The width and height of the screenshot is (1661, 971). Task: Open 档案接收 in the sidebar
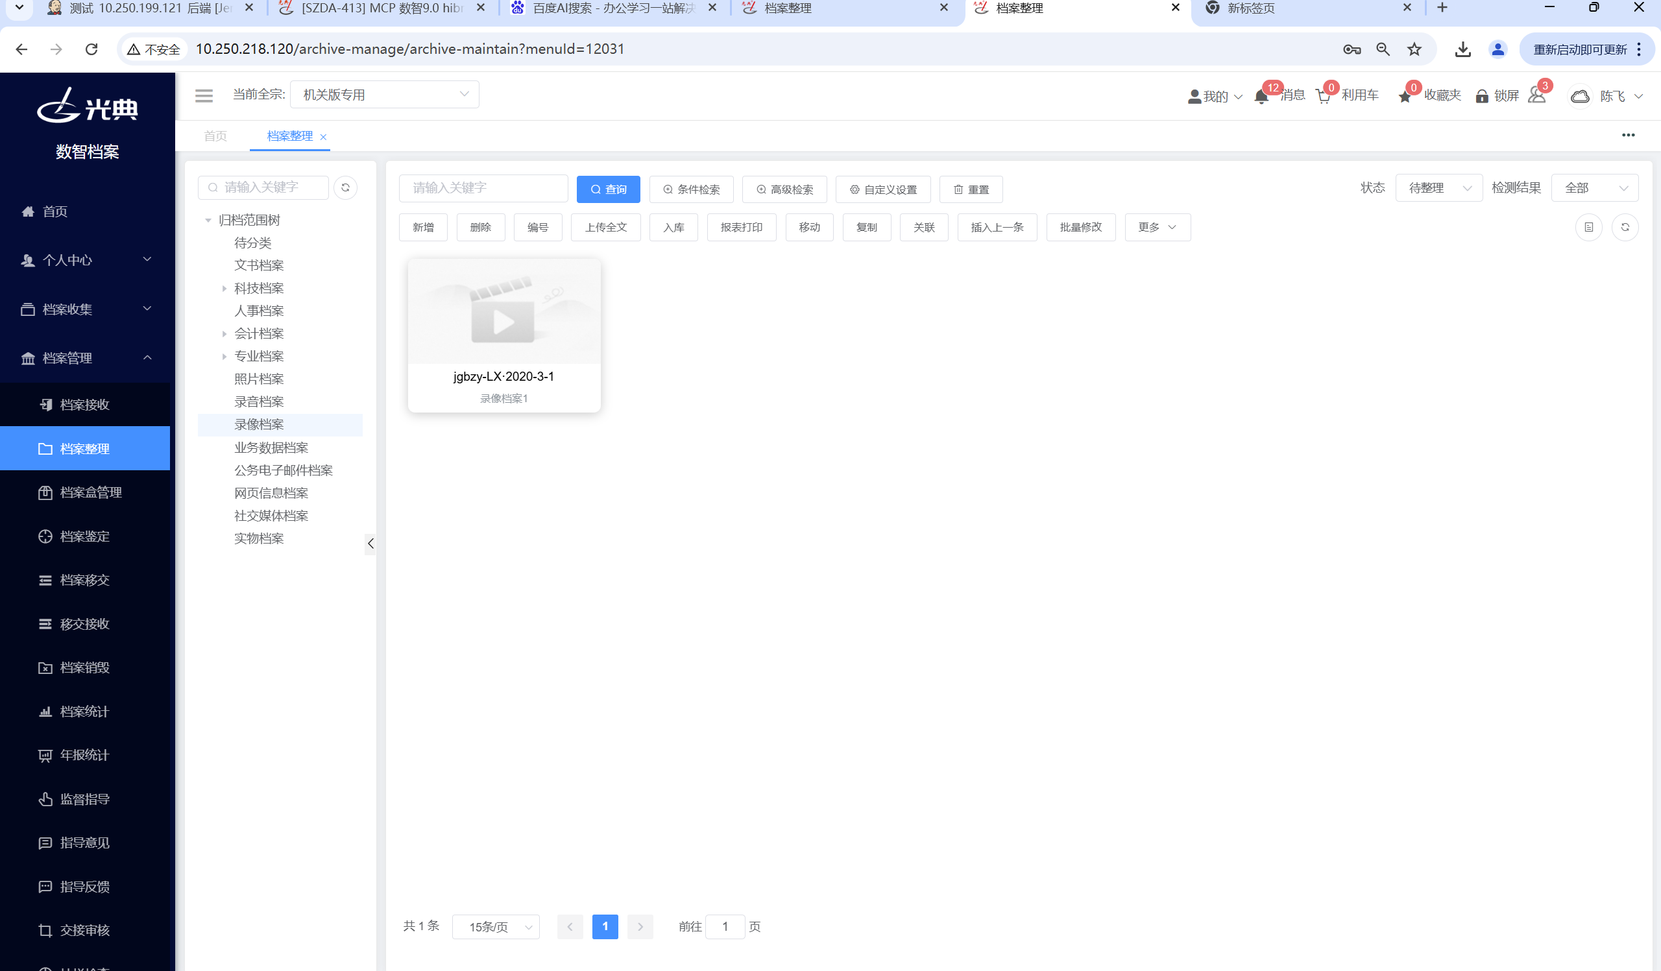click(85, 405)
